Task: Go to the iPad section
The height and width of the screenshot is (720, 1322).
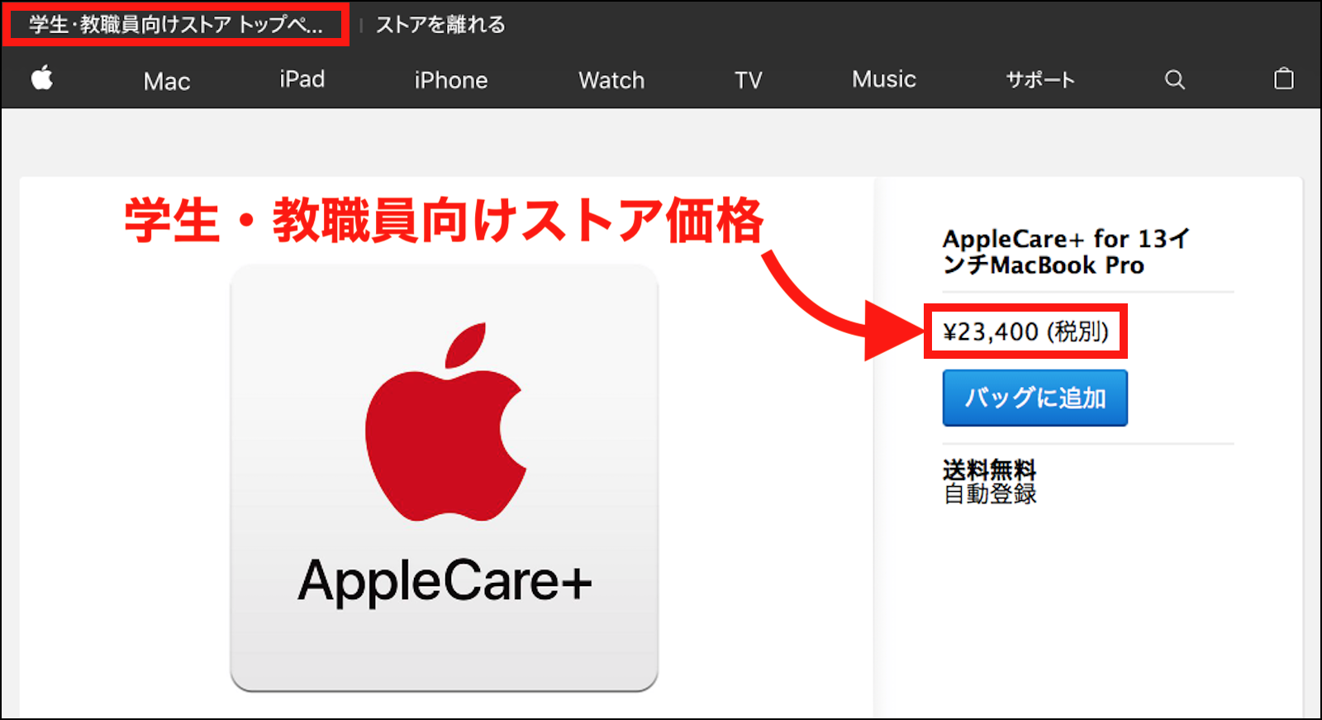Action: [x=302, y=79]
